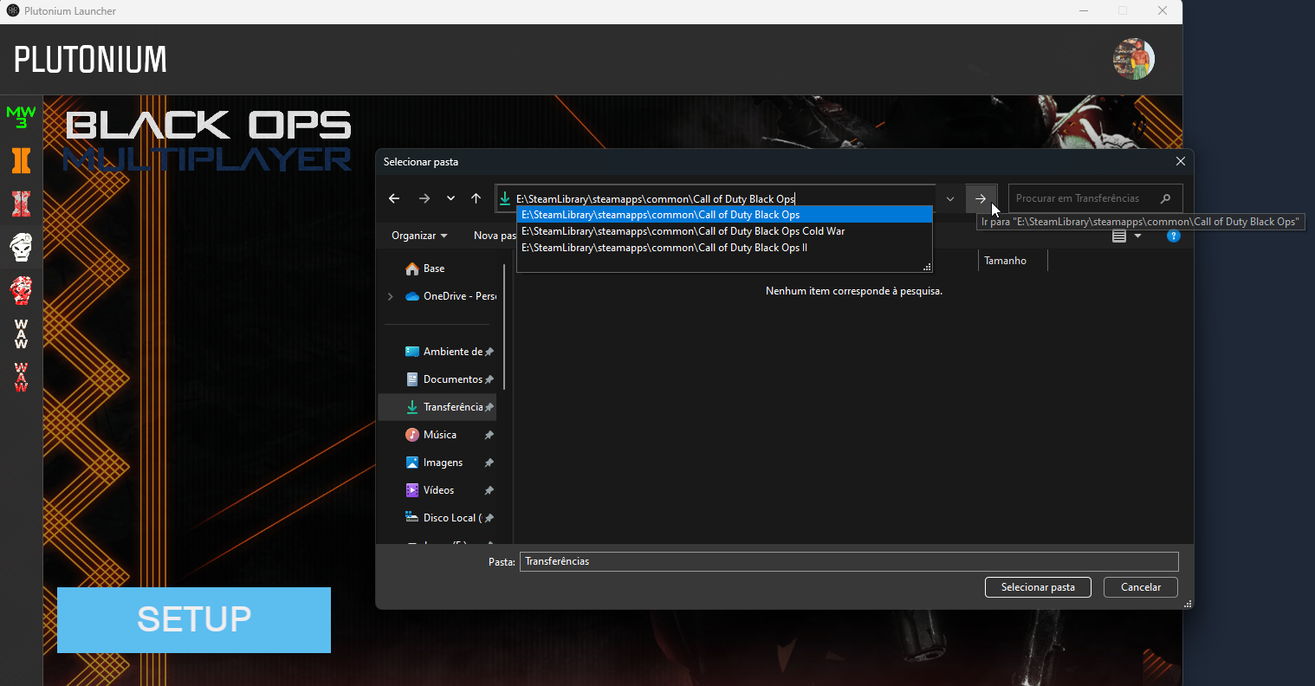This screenshot has height=686, width=1315.
Task: Click the navigation pane scrollbar
Action: pyautogui.click(x=504, y=327)
